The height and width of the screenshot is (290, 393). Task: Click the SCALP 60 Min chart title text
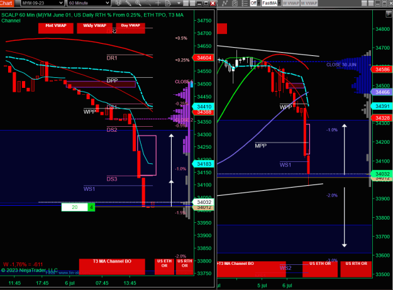[92, 18]
